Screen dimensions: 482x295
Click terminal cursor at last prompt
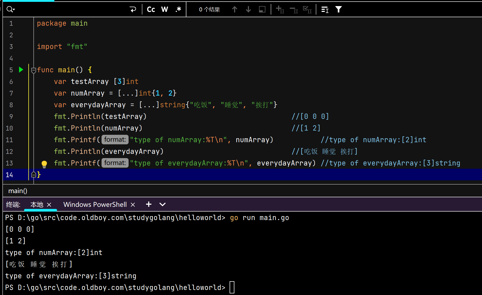[x=232, y=287]
